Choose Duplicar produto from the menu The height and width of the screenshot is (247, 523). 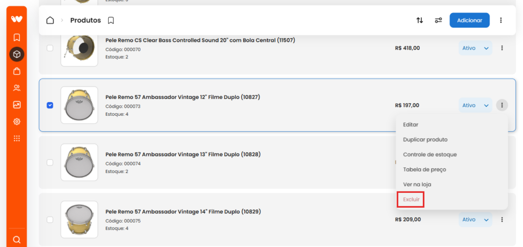coord(425,140)
